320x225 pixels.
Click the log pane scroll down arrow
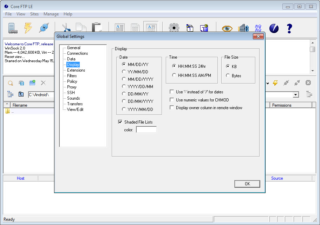[x=313, y=71]
